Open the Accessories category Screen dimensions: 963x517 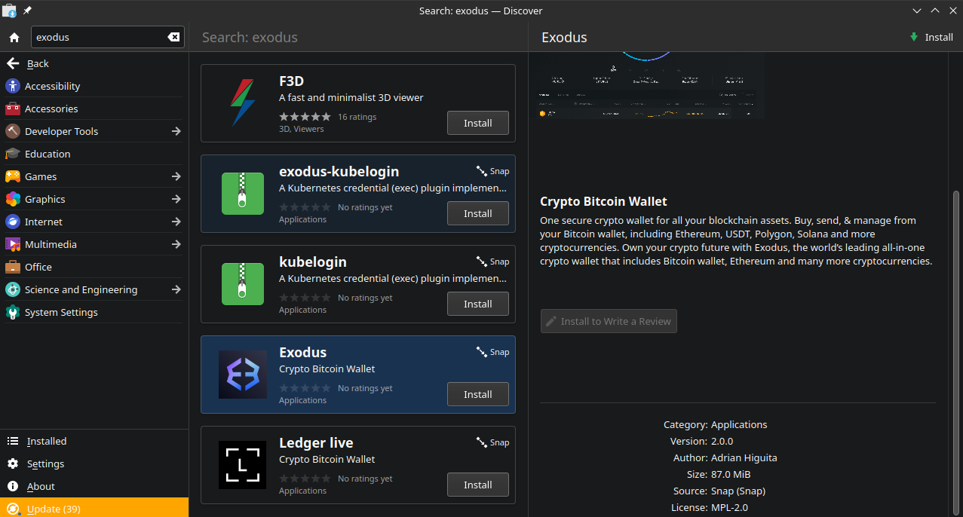[94, 109]
